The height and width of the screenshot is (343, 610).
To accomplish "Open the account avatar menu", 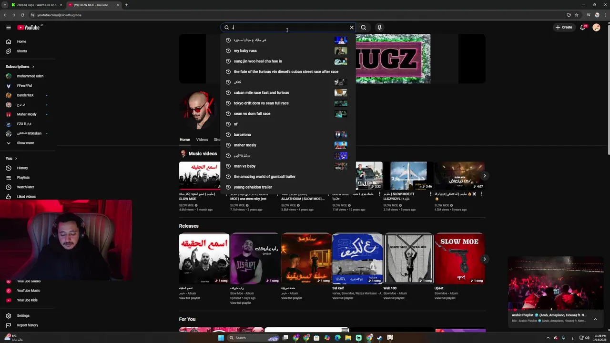I will tap(596, 28).
